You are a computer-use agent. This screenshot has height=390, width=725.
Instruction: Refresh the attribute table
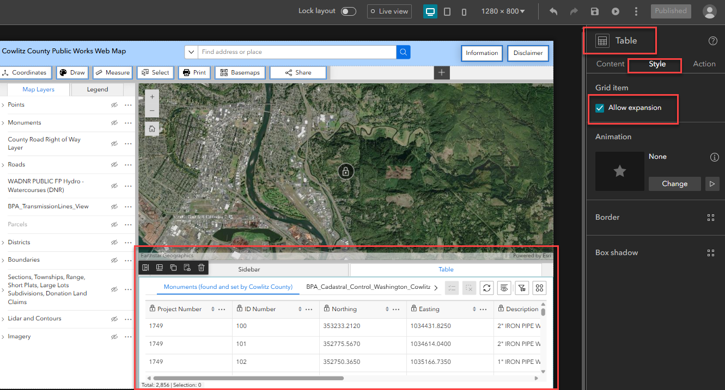point(486,288)
